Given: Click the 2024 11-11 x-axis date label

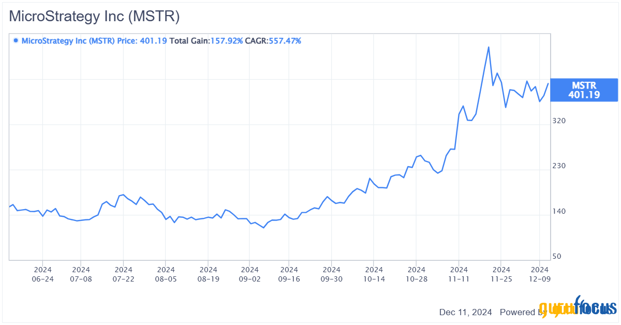Looking at the screenshot, I should click(459, 274).
